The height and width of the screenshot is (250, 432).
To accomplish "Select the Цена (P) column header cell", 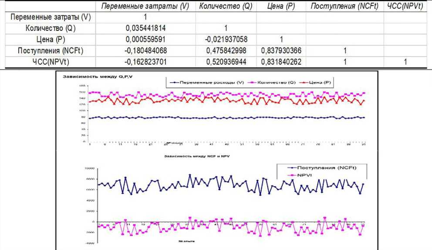I will (281, 6).
